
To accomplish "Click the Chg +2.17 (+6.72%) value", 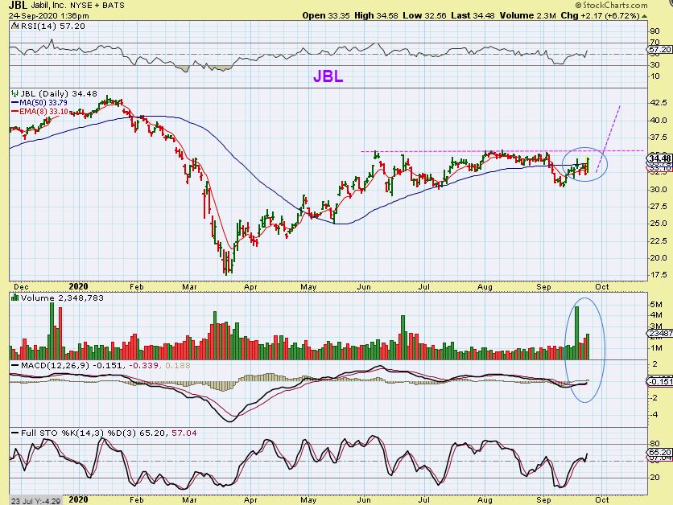I will click(x=601, y=15).
